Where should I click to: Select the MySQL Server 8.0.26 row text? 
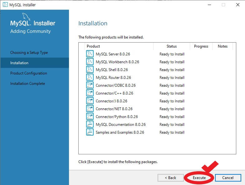coord(113,54)
